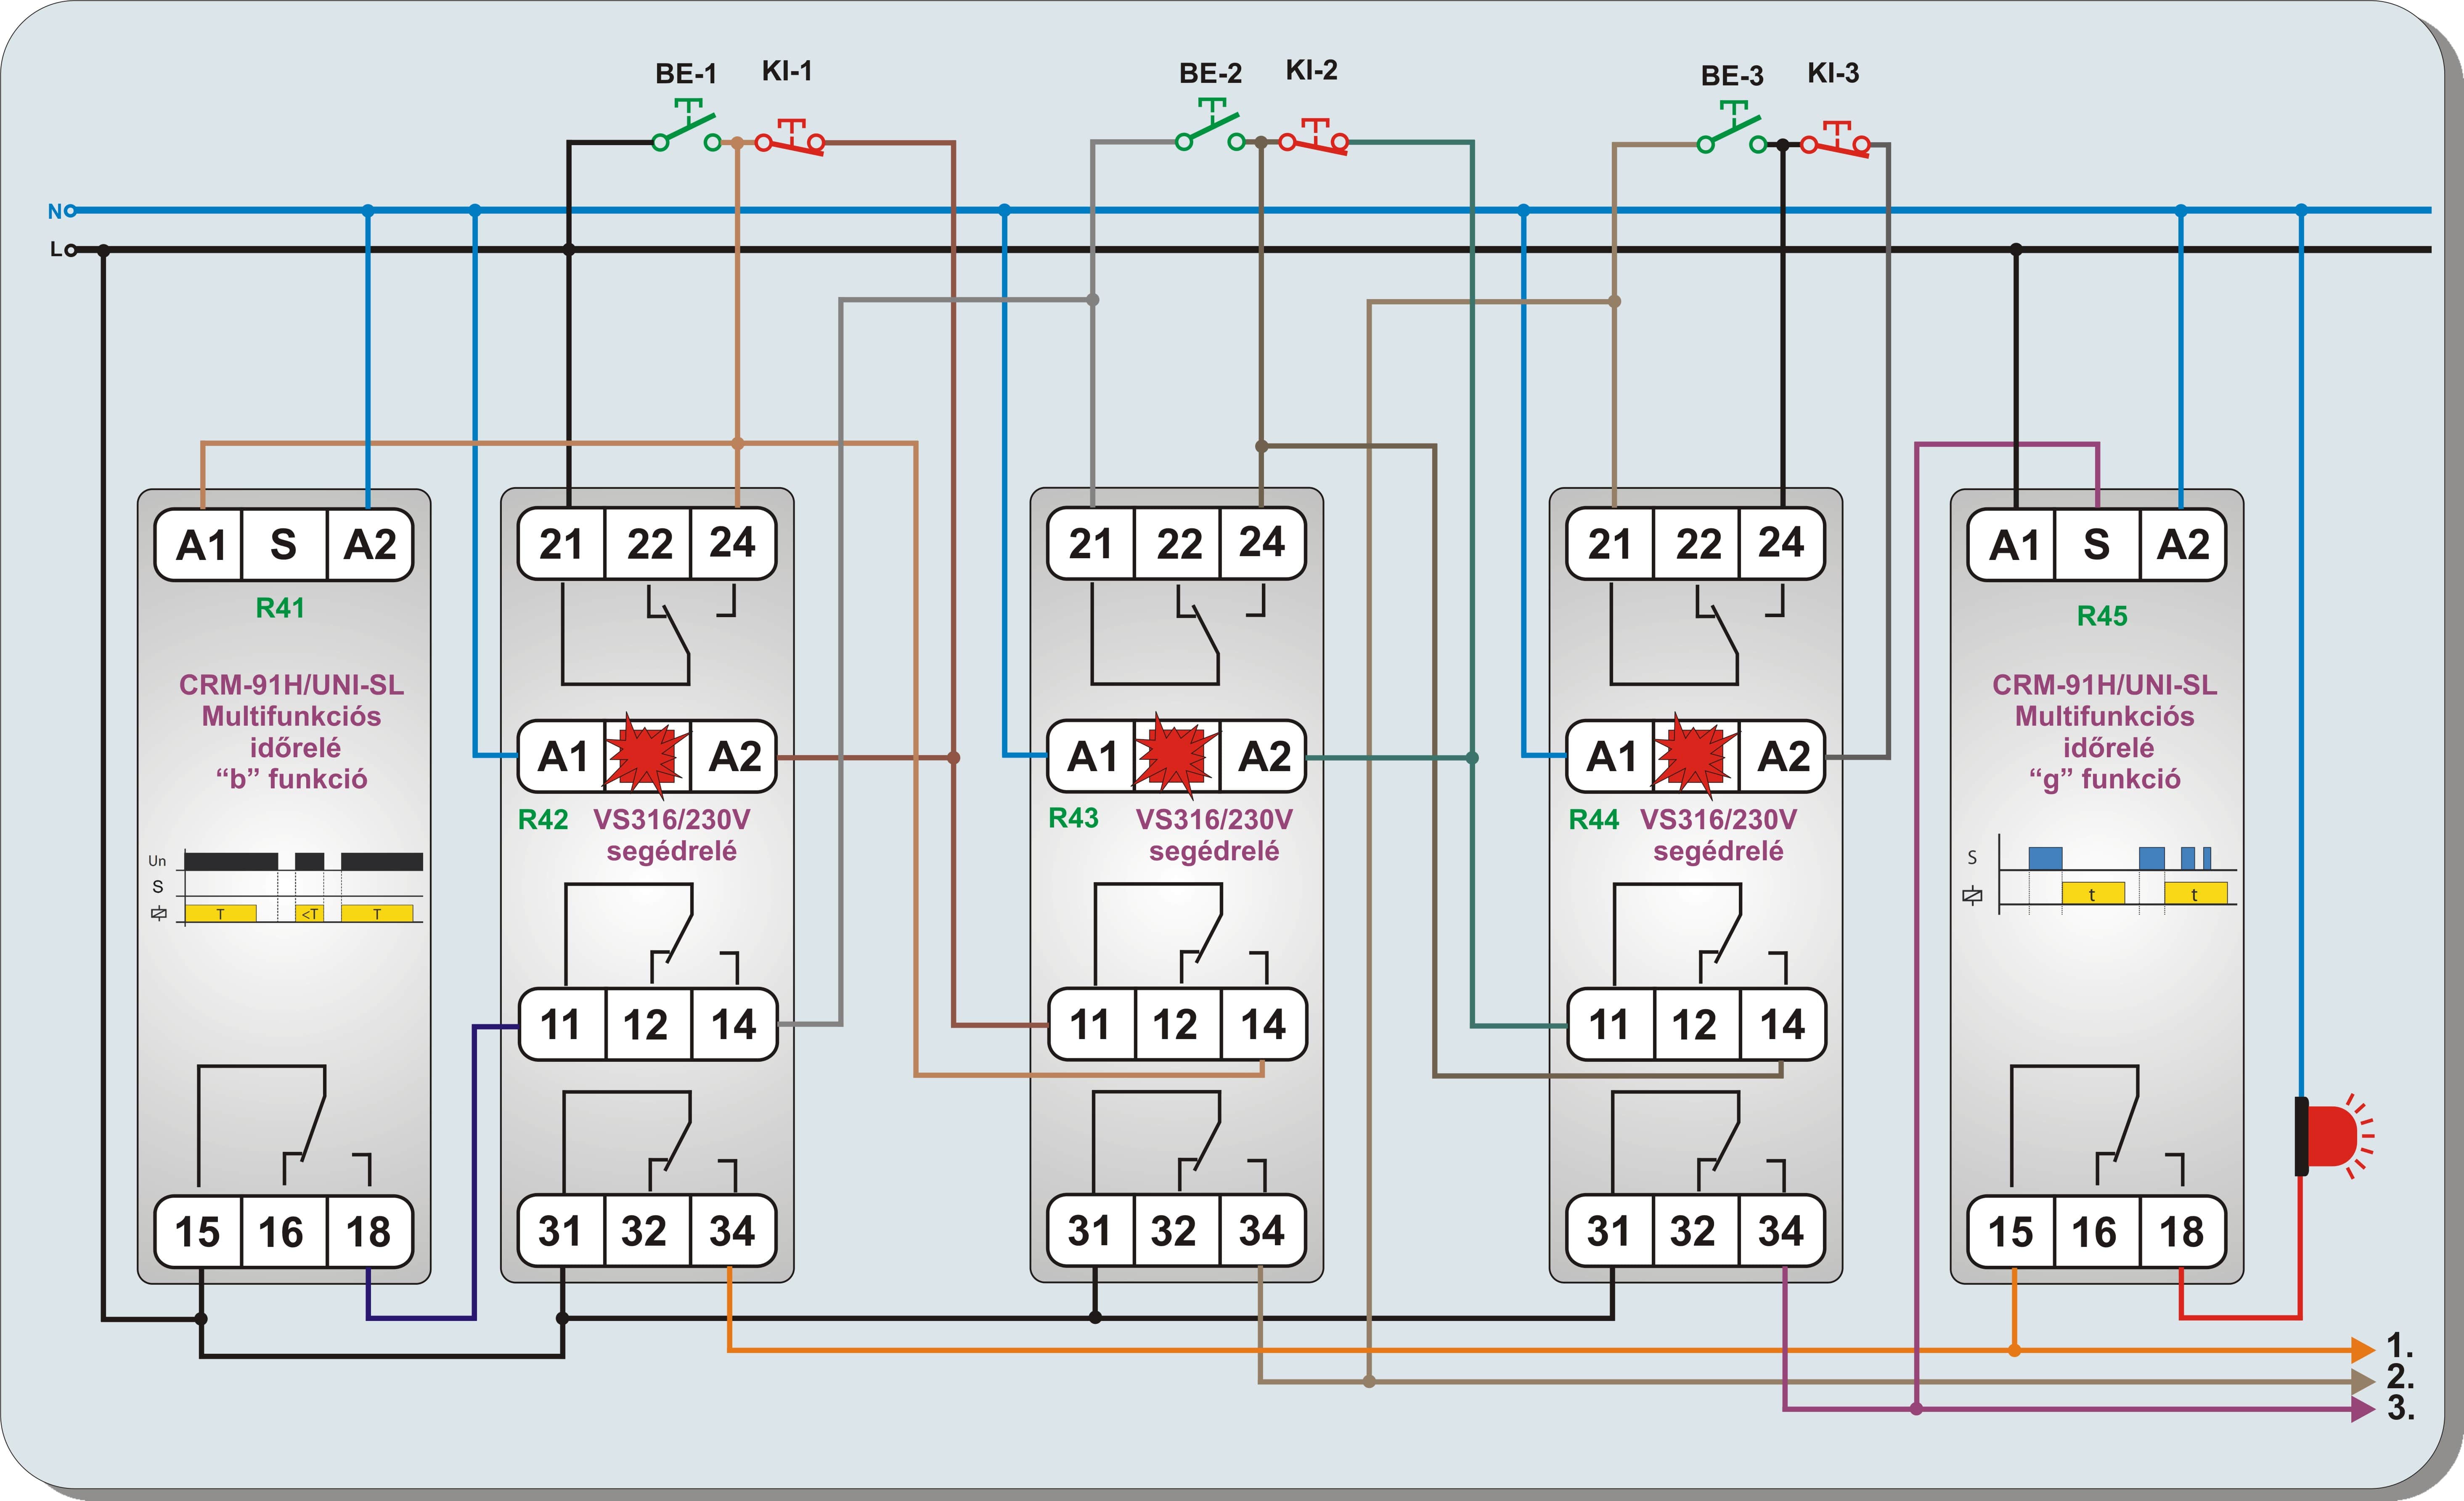The width and height of the screenshot is (2464, 1501).
Task: Click terminal 31 of relay R42
Action: click(x=561, y=1231)
